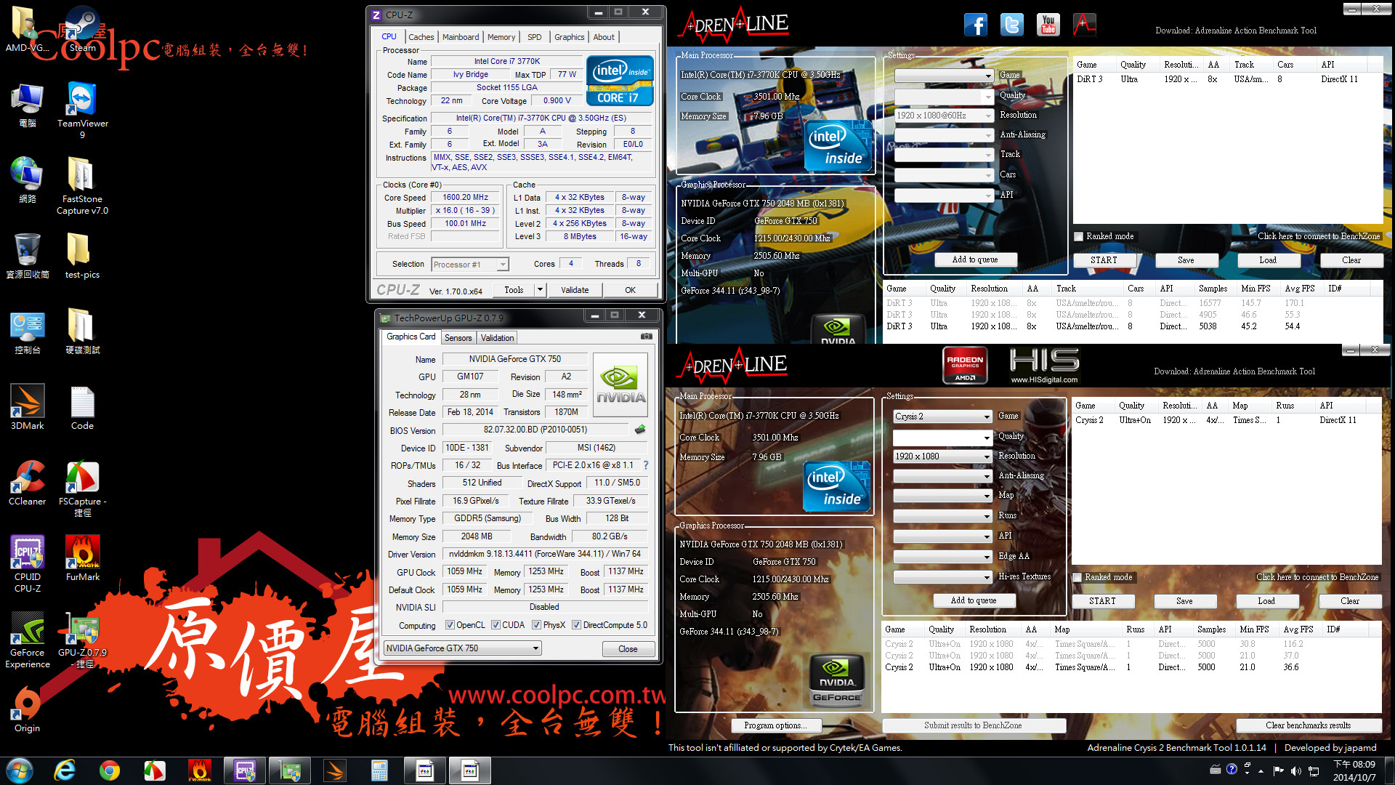Open GPU-Z graphics card selector dropdown
1395x785 pixels.
[x=463, y=648]
